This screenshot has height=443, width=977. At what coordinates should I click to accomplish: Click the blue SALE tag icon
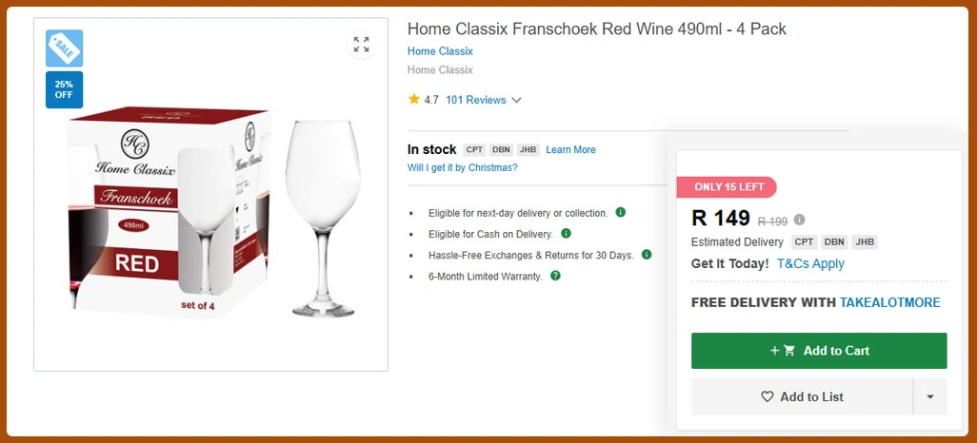tap(64, 48)
